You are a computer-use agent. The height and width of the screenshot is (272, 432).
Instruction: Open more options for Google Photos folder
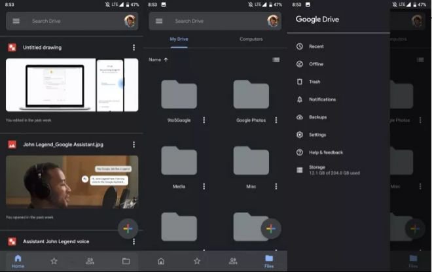point(276,120)
